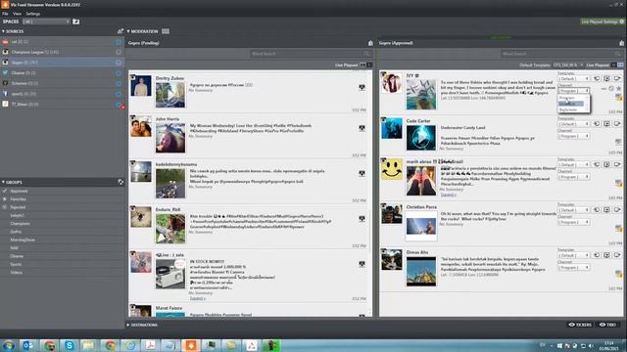Play the Underwater Candy Land video thumbnail

coord(421,138)
